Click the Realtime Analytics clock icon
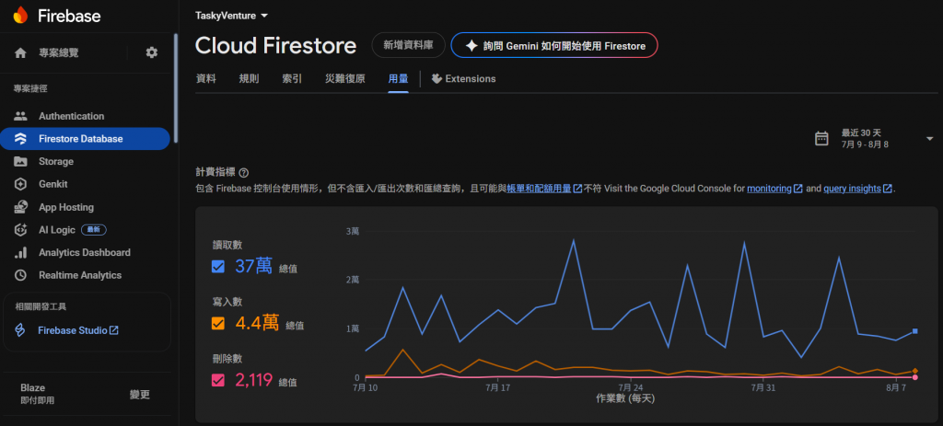Image resolution: width=943 pixels, height=426 pixels. click(20, 275)
